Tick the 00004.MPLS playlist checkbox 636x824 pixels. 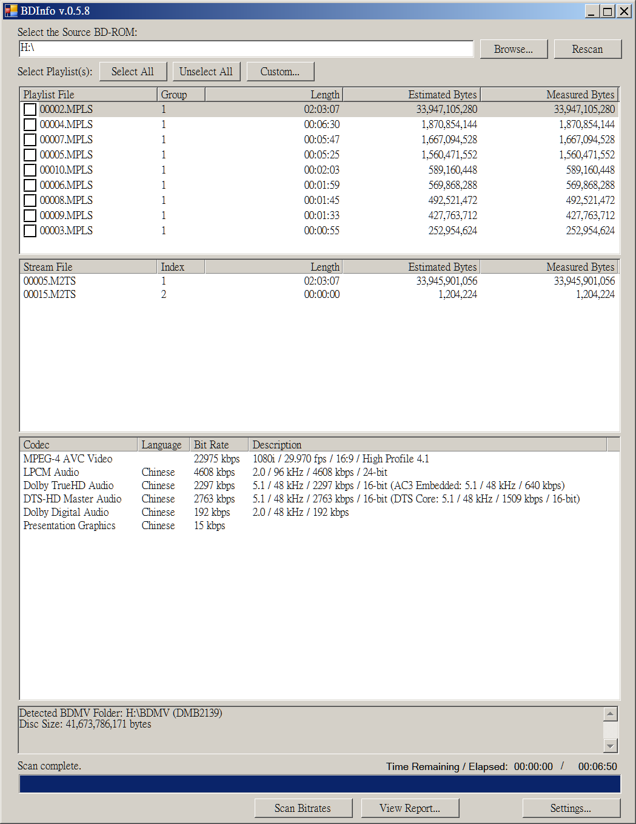pos(30,124)
